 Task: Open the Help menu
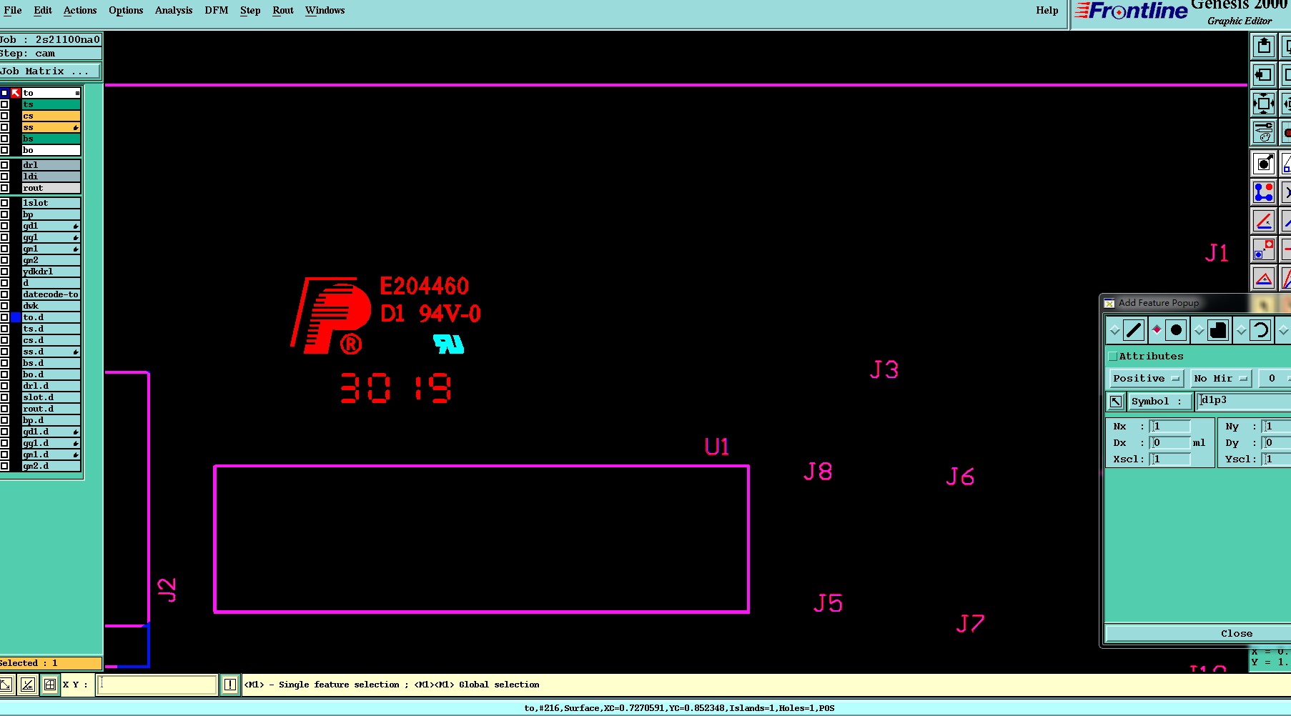coord(1047,10)
